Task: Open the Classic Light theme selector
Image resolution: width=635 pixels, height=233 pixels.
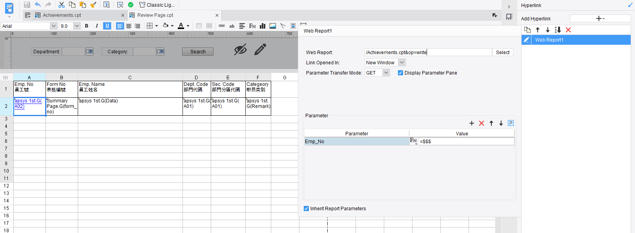Action: point(157,5)
